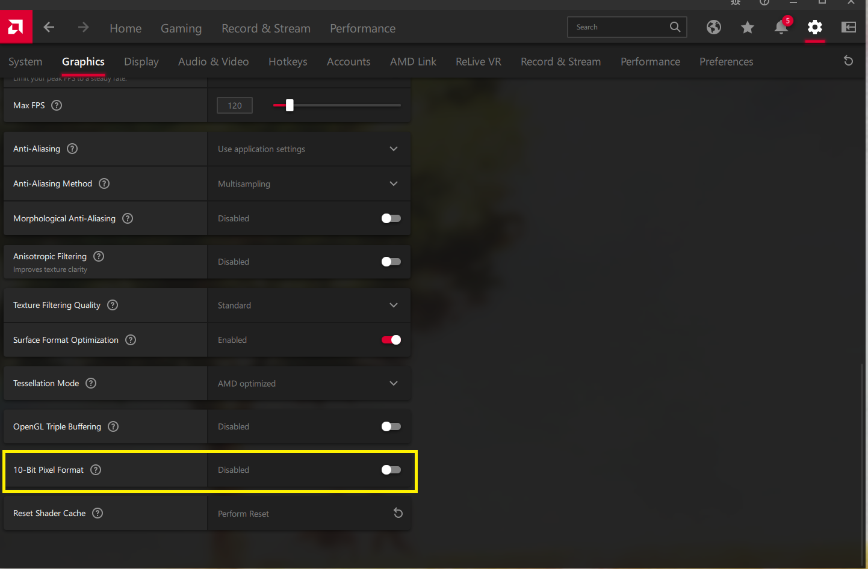Open notifications bell icon
Screen dimensions: 868x569
[x=781, y=27]
